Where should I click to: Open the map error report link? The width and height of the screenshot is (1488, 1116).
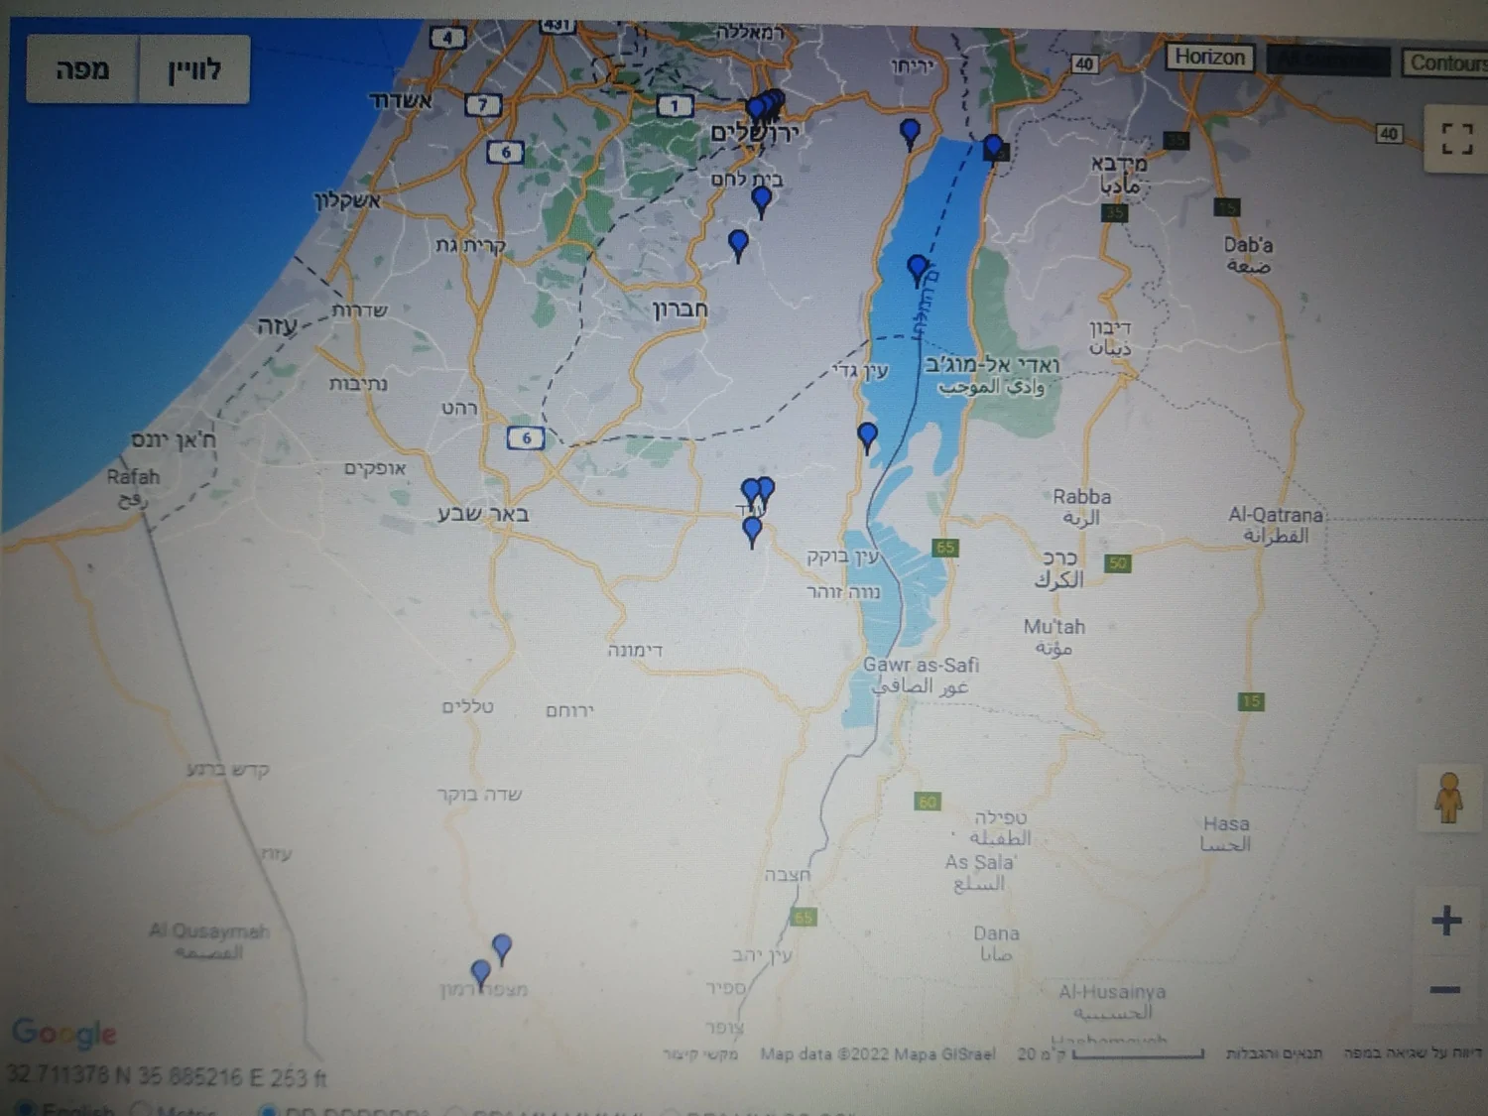click(x=1412, y=1054)
